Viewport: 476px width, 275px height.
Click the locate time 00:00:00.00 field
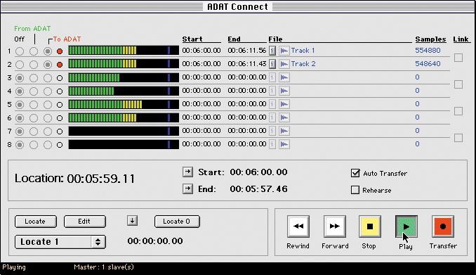(x=155, y=241)
